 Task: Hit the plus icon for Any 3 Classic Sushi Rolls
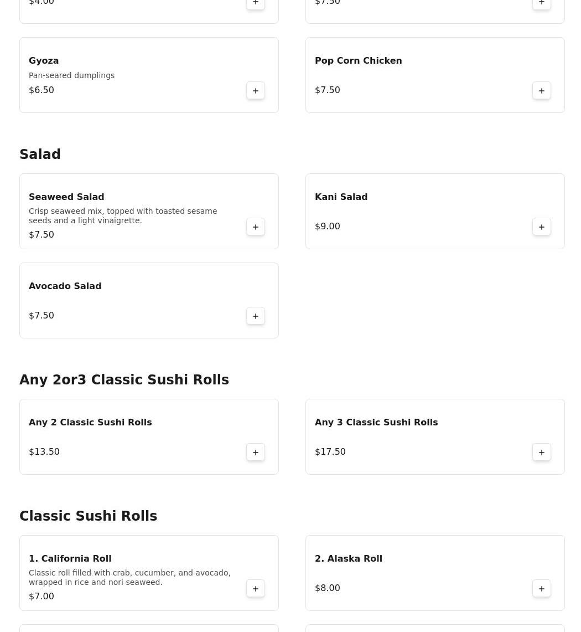542,452
